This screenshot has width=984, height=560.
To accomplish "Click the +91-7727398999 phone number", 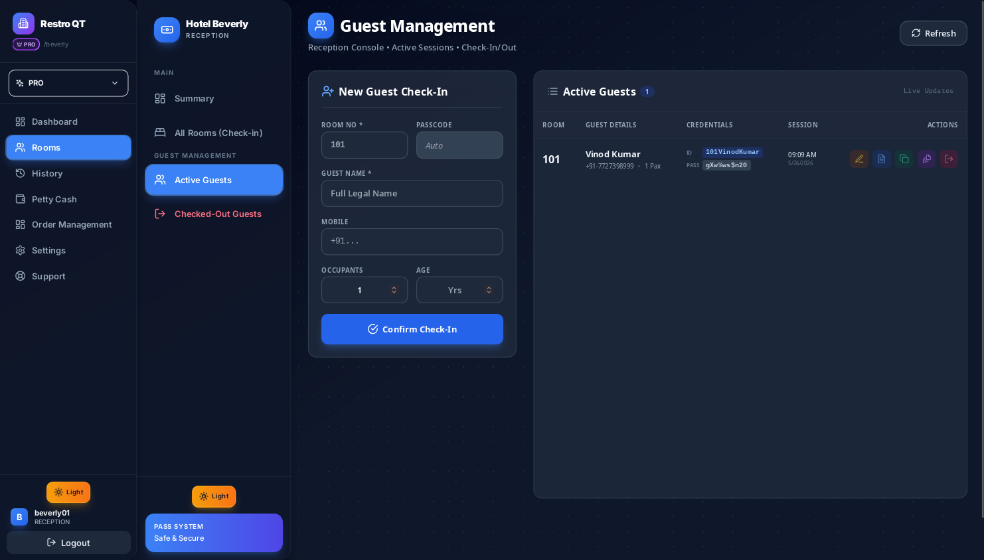I will [610, 166].
